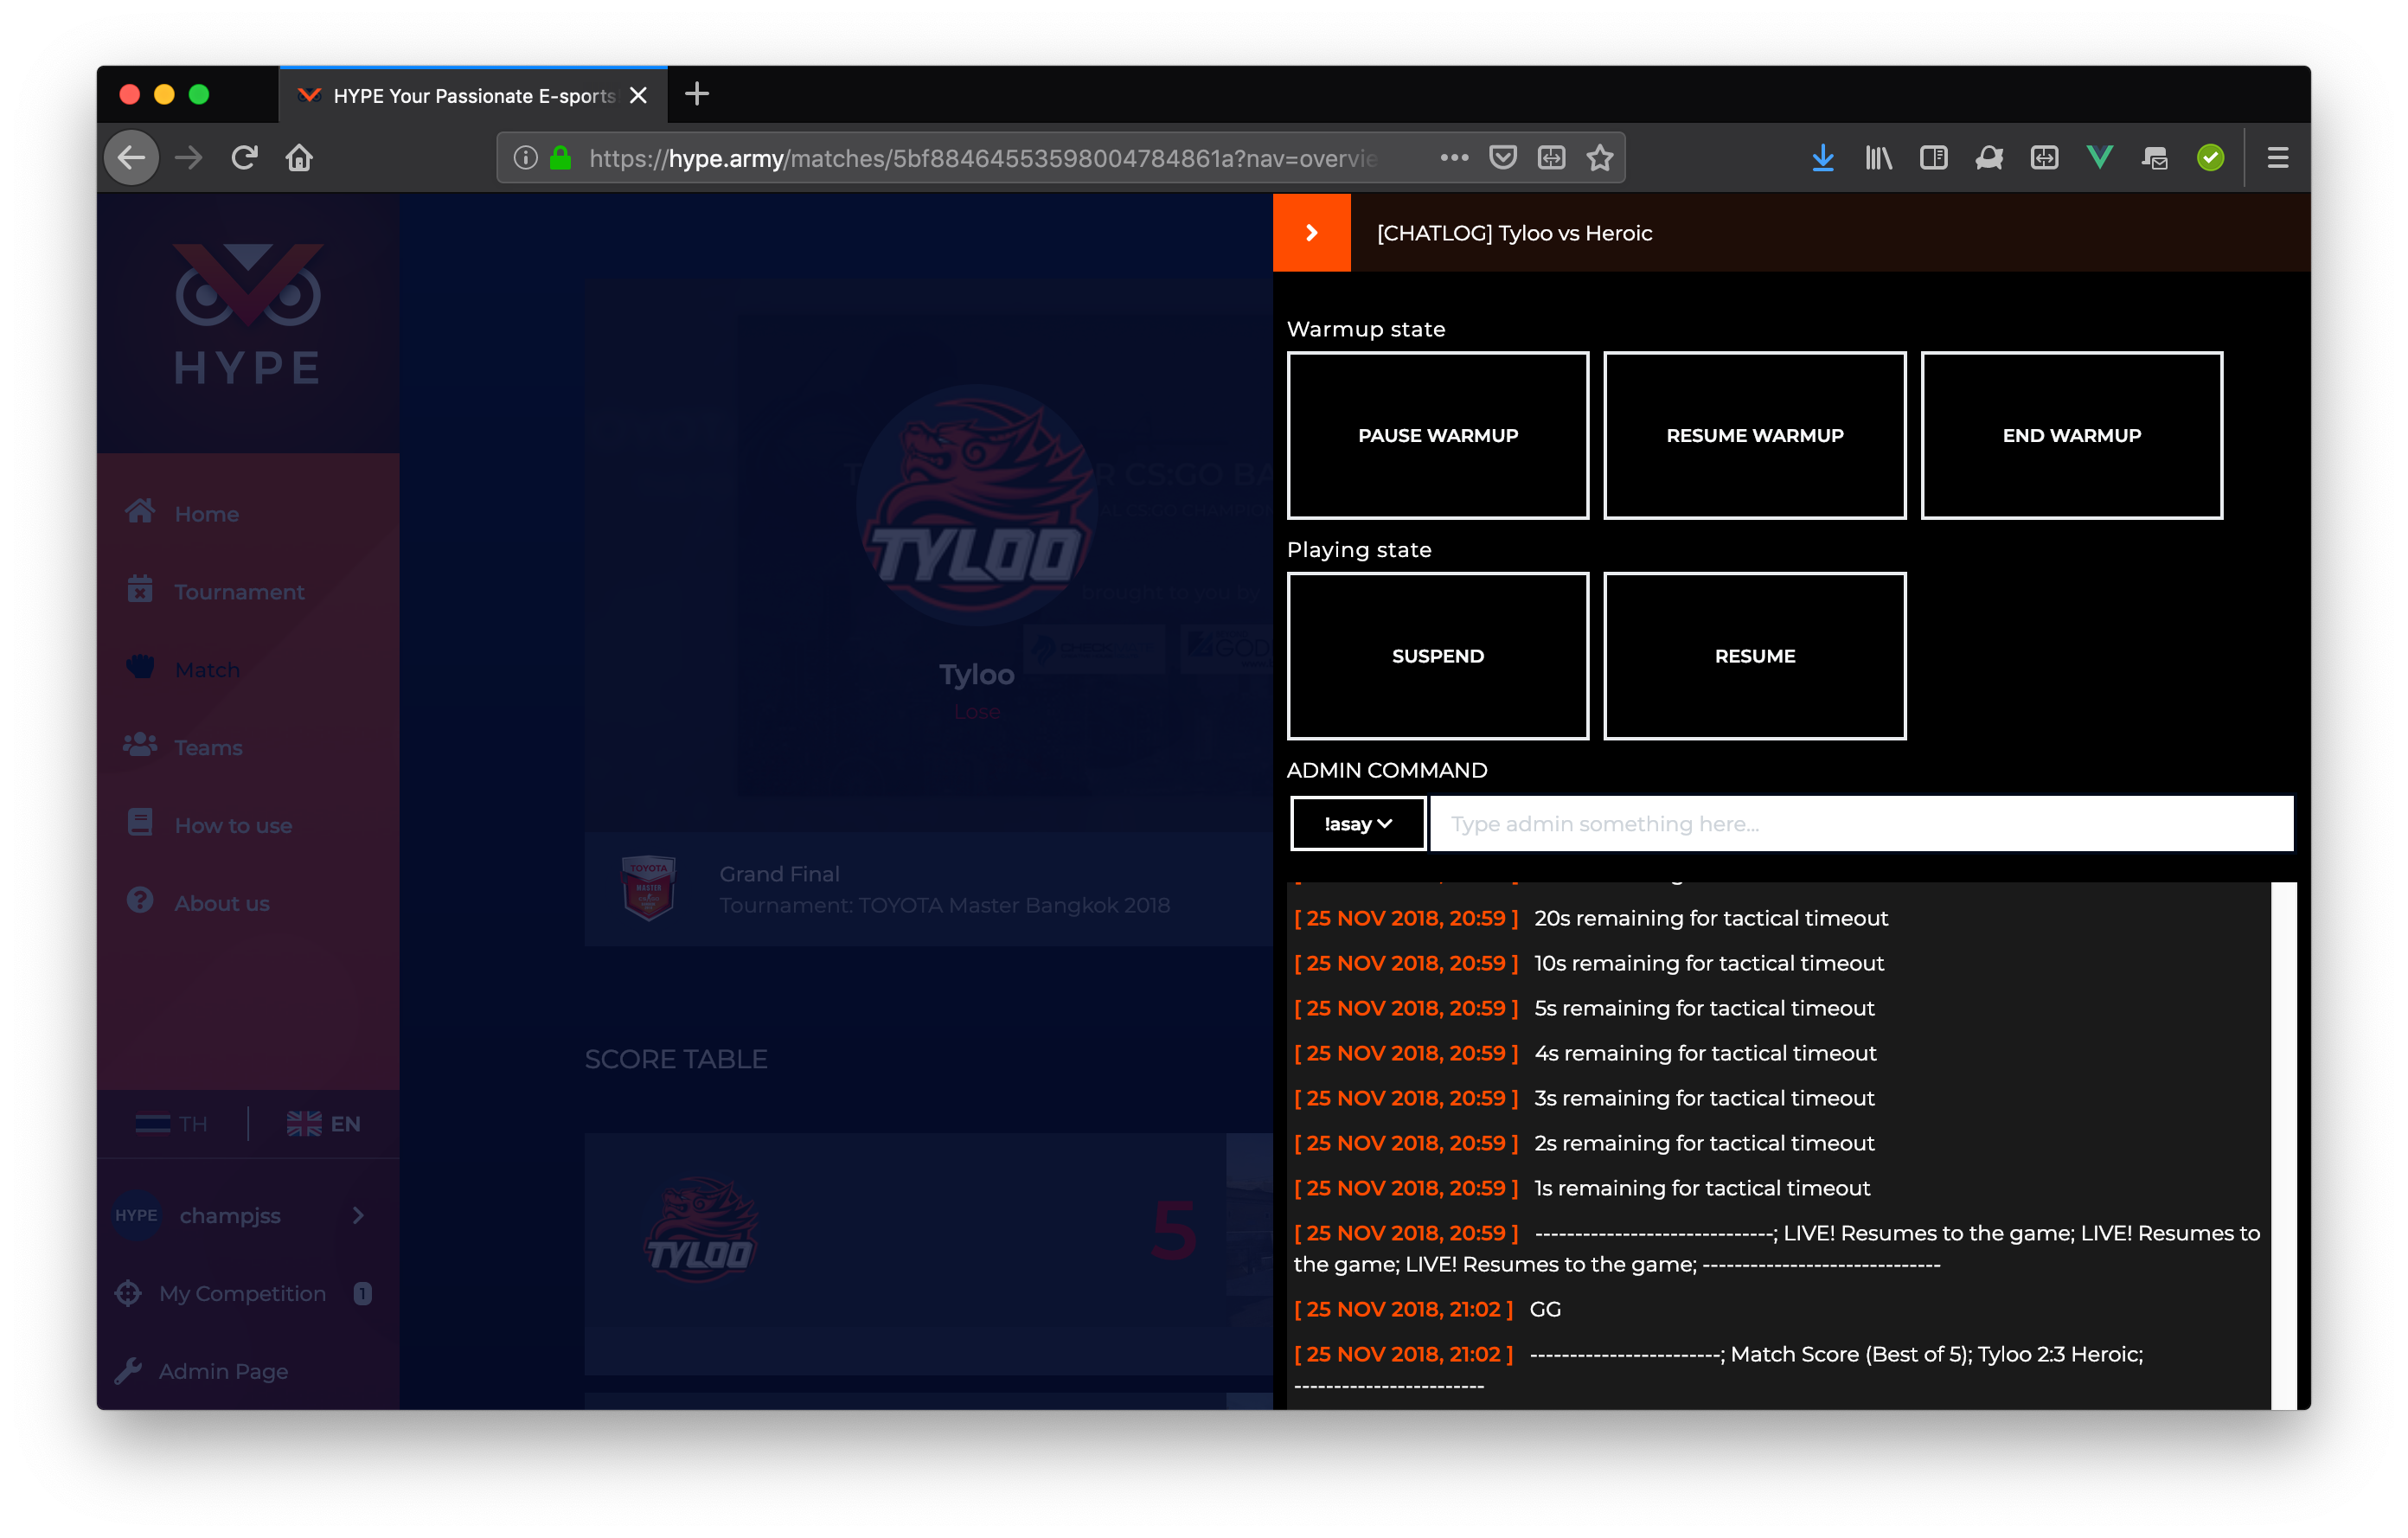Open the Admin Page link
The width and height of the screenshot is (2408, 1538).
pos(223,1371)
